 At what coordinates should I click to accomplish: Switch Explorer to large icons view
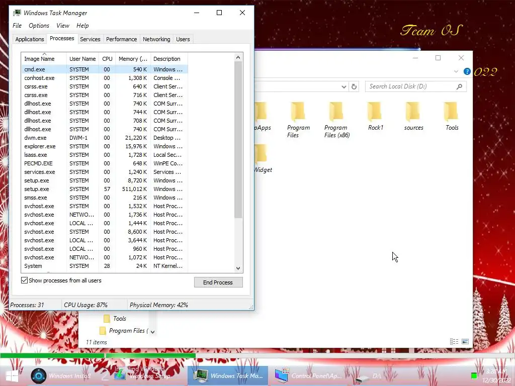pyautogui.click(x=465, y=342)
